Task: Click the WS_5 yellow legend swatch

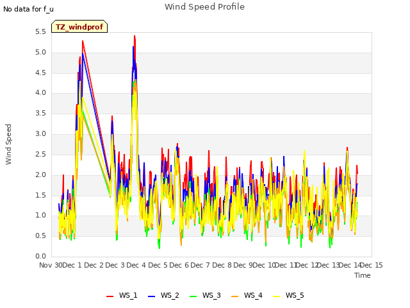Action: click(276, 296)
